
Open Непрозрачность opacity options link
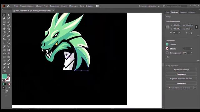coord(176,53)
